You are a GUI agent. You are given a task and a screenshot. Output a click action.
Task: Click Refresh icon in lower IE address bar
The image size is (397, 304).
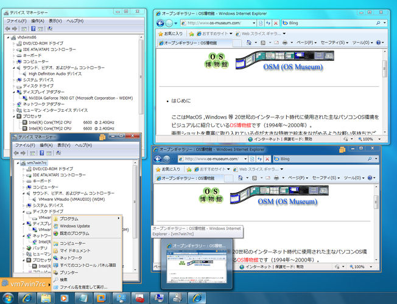coord(259,159)
